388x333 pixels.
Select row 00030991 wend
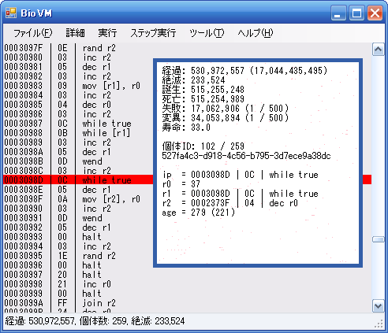pos(78,218)
